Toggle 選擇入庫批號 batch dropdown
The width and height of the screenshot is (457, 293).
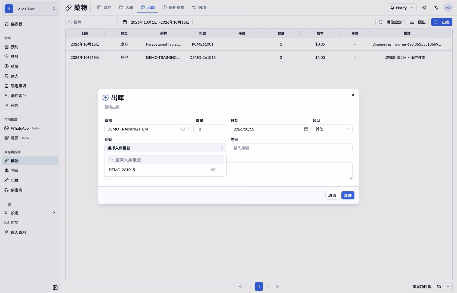(x=165, y=148)
